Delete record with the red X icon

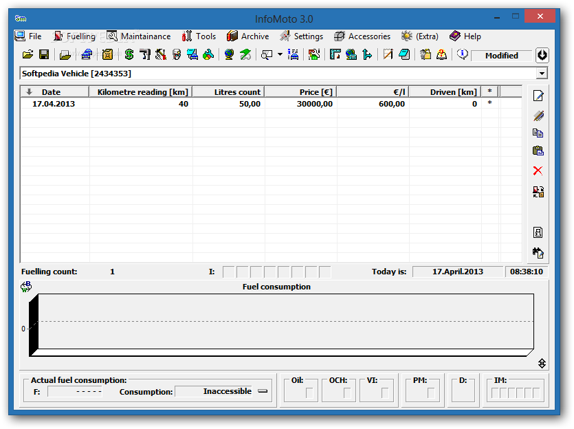tap(538, 170)
